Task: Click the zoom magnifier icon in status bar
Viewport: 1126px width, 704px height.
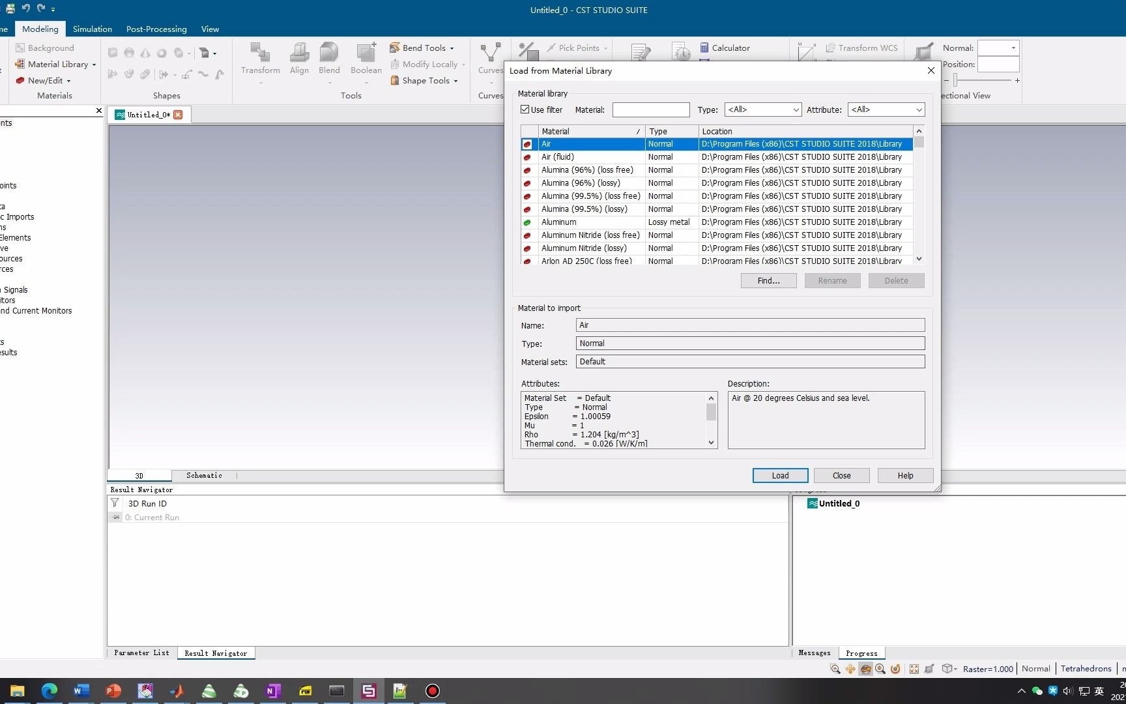Action: 835,669
